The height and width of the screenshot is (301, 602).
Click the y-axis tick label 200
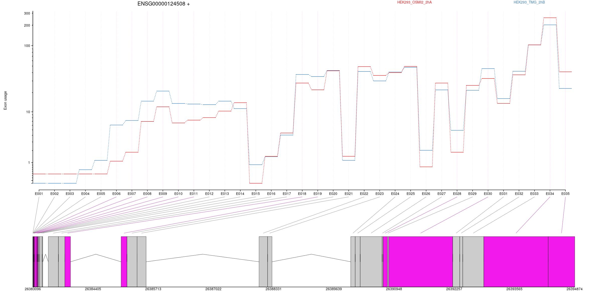[x=27, y=25]
